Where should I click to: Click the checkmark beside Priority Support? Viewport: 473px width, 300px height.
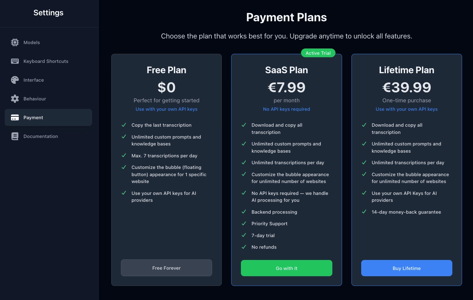(x=244, y=223)
